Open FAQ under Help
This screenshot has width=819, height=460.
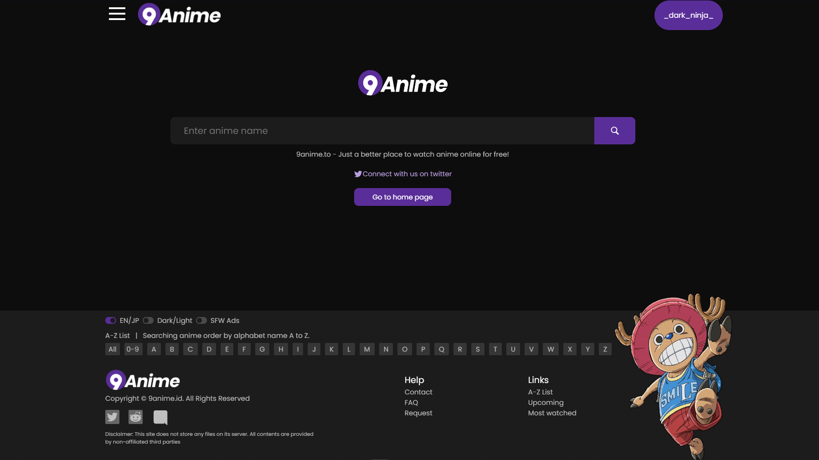(x=411, y=403)
